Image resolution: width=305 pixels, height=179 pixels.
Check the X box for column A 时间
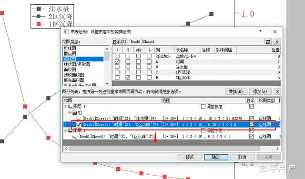click(x=117, y=61)
